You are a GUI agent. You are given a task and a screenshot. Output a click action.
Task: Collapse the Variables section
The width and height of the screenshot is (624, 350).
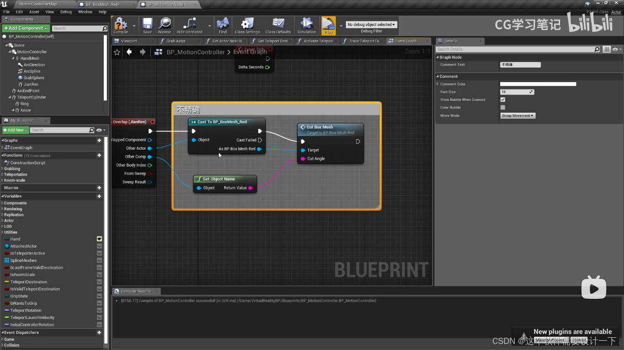click(3, 196)
